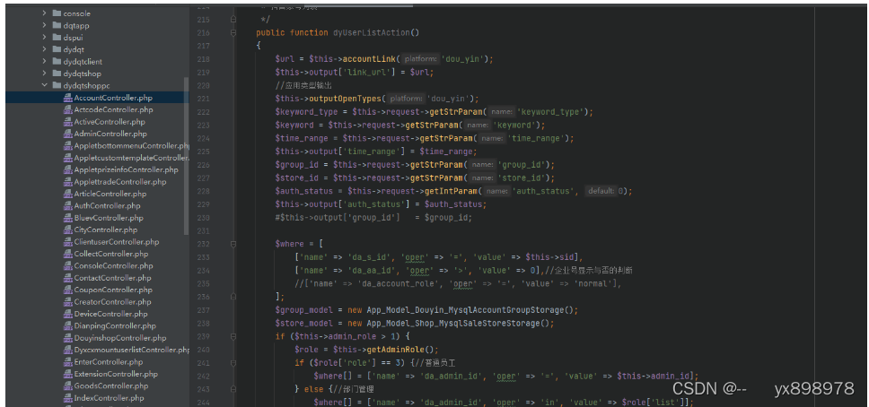
Task: Click PHP file icon of AccountController.php
Action: [x=67, y=98]
